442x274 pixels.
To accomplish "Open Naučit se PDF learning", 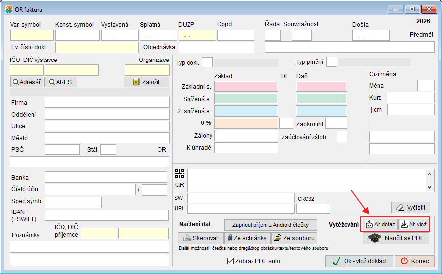I will pyautogui.click(x=396, y=238).
